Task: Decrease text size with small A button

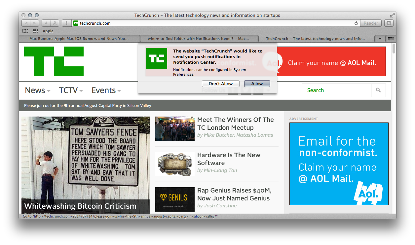Action: [46, 23]
